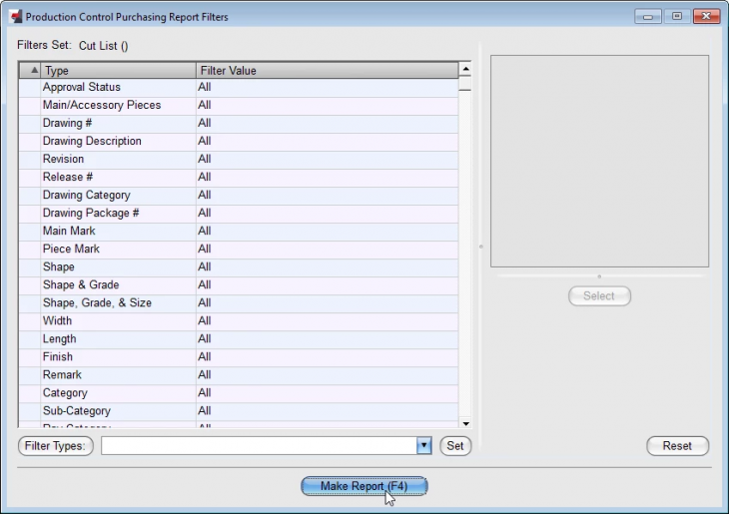Click the Reset button
Viewport: 729px width, 514px height.
[x=677, y=446]
